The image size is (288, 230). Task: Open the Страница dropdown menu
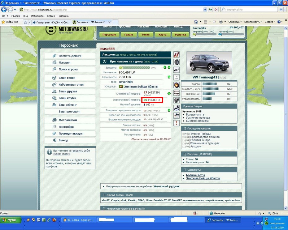click(x=235, y=22)
